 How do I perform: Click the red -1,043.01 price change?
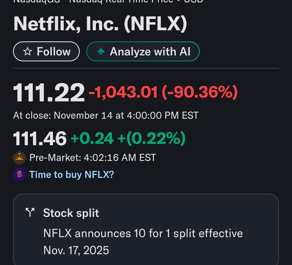pos(123,92)
